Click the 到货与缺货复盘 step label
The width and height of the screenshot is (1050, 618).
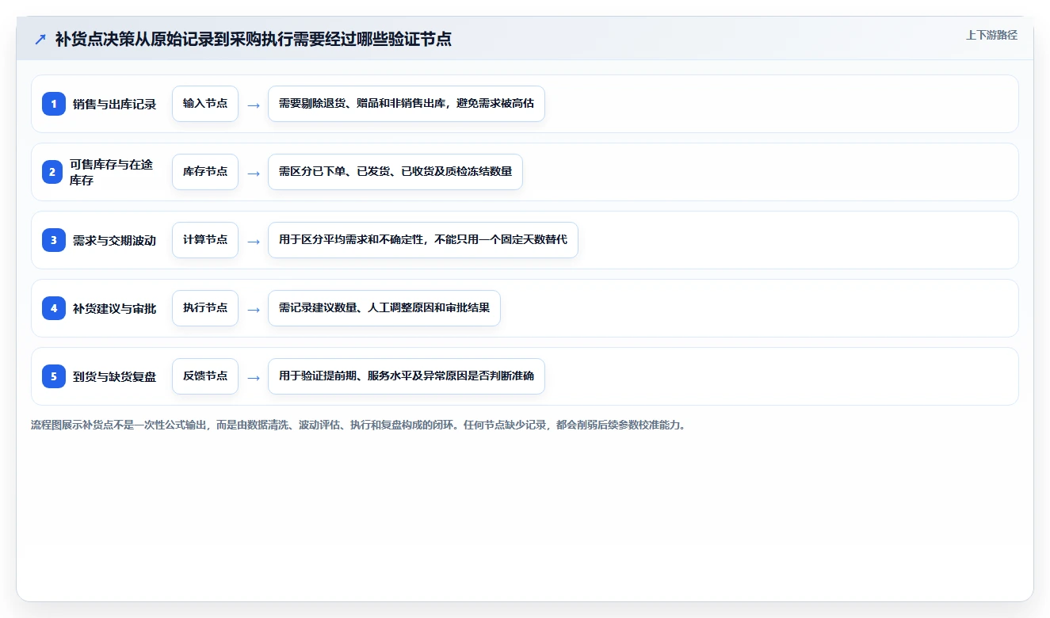click(x=115, y=376)
